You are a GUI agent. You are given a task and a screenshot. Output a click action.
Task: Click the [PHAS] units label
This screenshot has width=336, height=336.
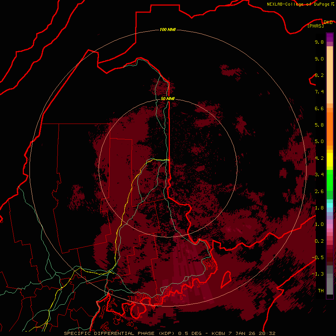coord(315,26)
